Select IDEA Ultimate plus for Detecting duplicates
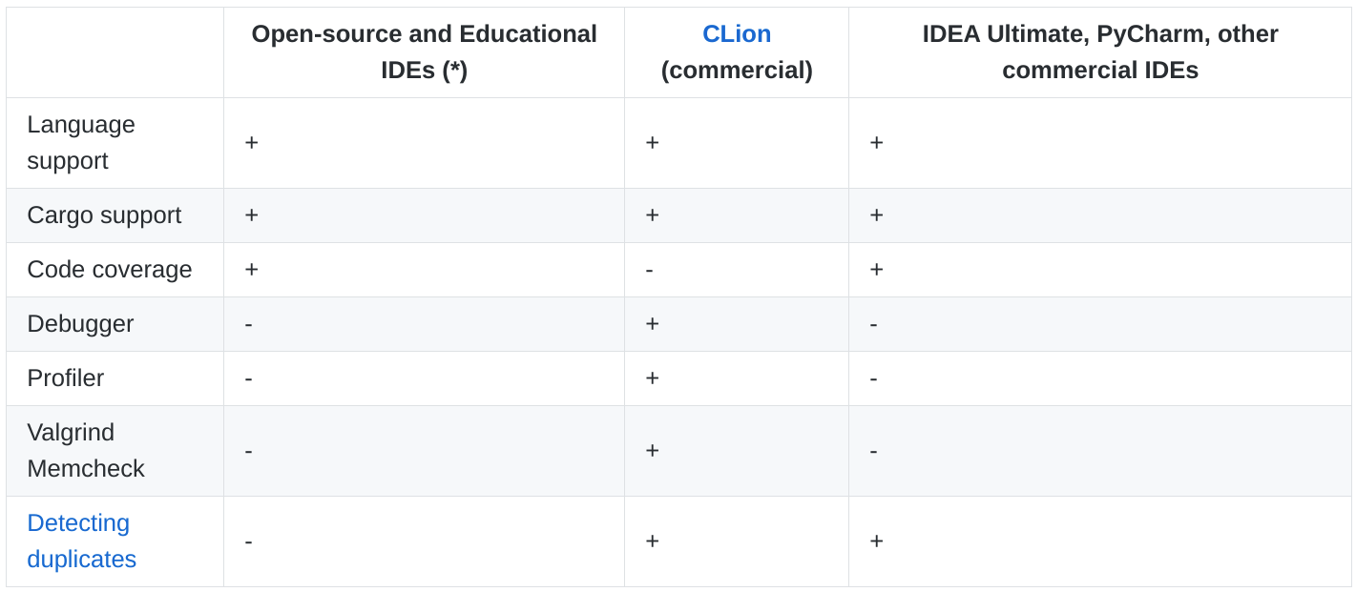1356x592 pixels. click(x=876, y=541)
